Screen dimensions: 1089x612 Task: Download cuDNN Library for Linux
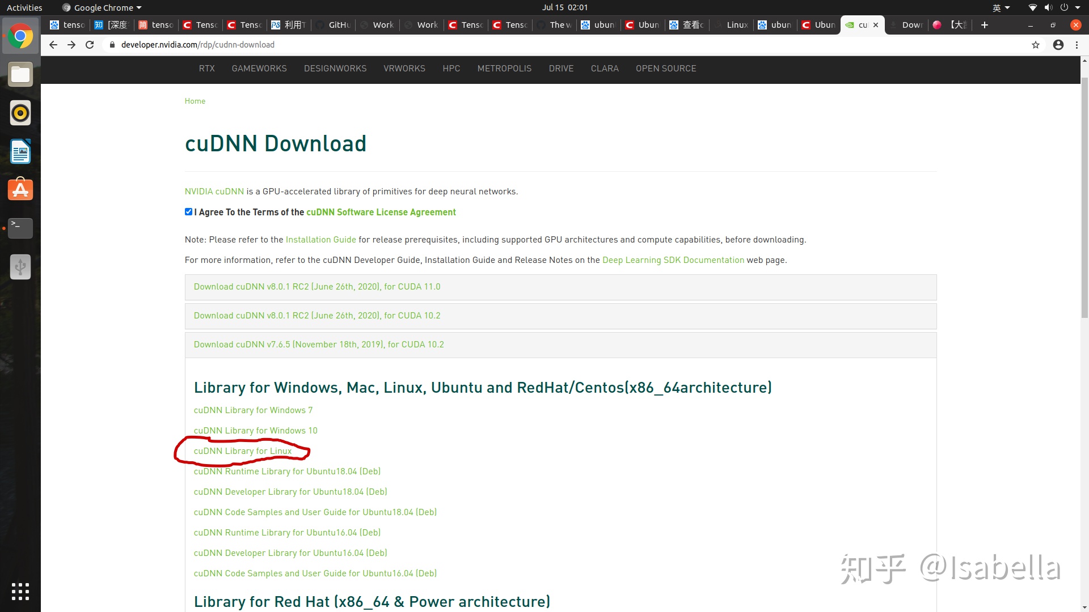click(x=243, y=451)
